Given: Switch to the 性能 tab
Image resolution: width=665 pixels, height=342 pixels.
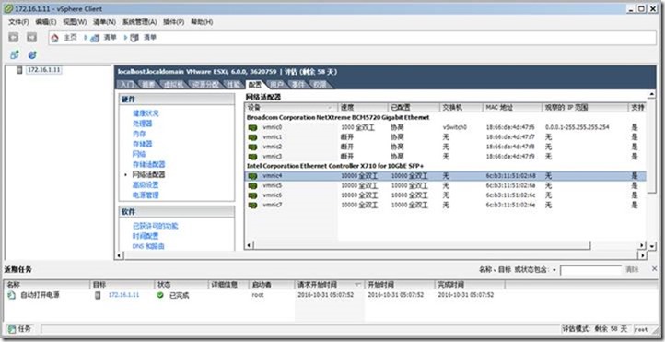Looking at the screenshot, I should tap(233, 85).
